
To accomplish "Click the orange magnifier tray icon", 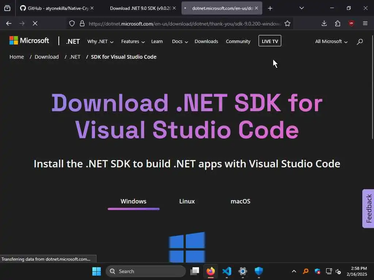I will coord(306,271).
